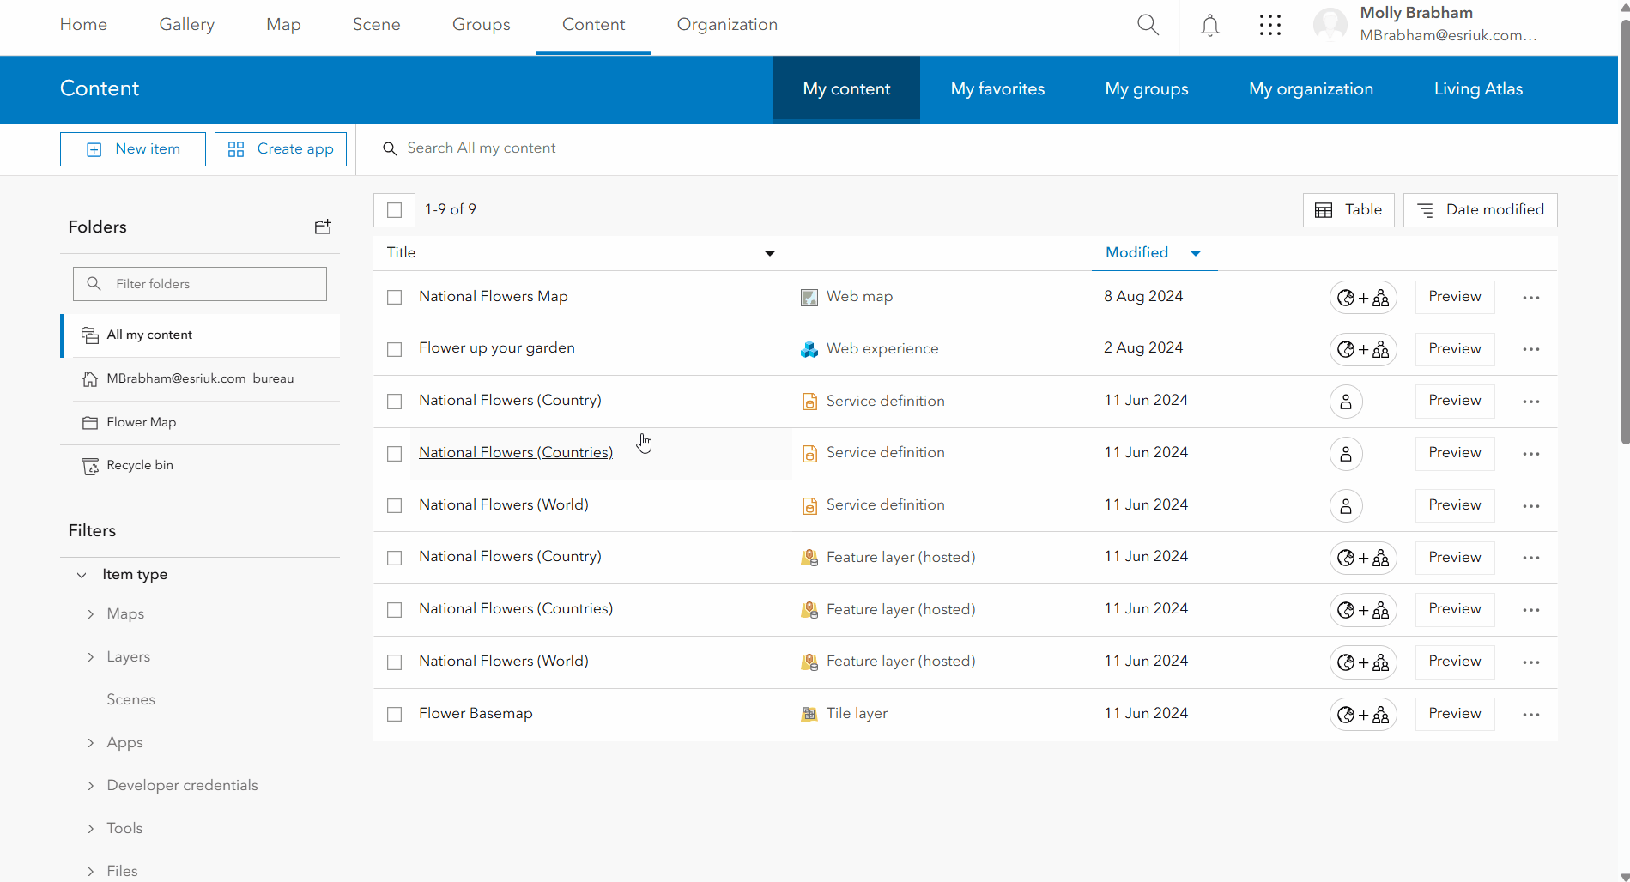Click the Web map type icon
Image resolution: width=1630 pixels, height=882 pixels.
click(809, 298)
